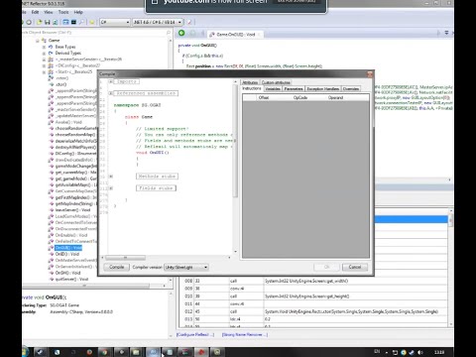The width and height of the screenshot is (476, 357).
Task: Click the green navigate button above code
Action: coord(181,33)
